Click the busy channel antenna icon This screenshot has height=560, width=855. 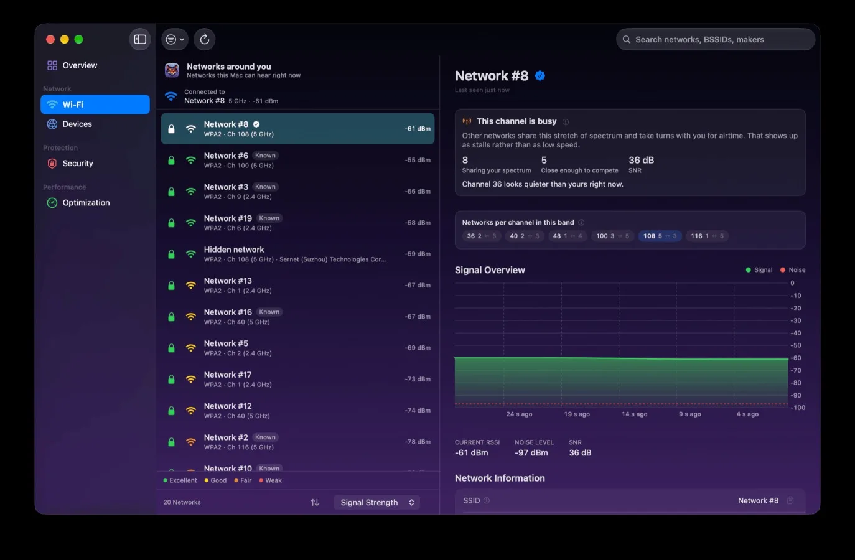tap(467, 121)
